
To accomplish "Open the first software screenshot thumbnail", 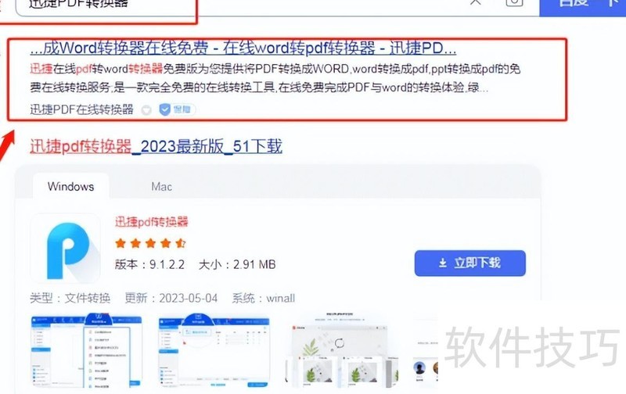I will pyautogui.click(x=86, y=350).
